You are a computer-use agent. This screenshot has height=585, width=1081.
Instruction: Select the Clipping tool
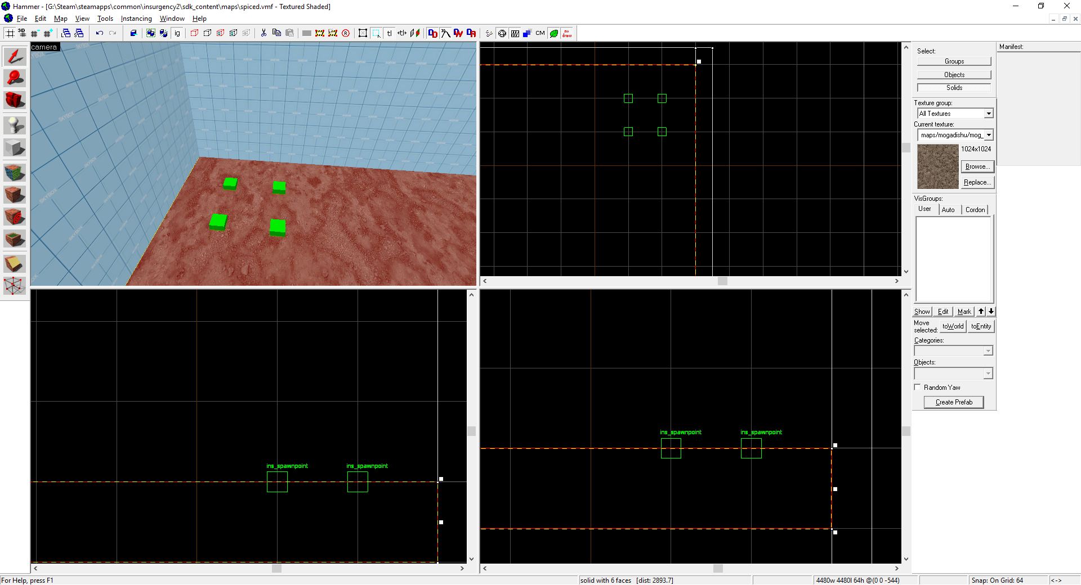[15, 264]
